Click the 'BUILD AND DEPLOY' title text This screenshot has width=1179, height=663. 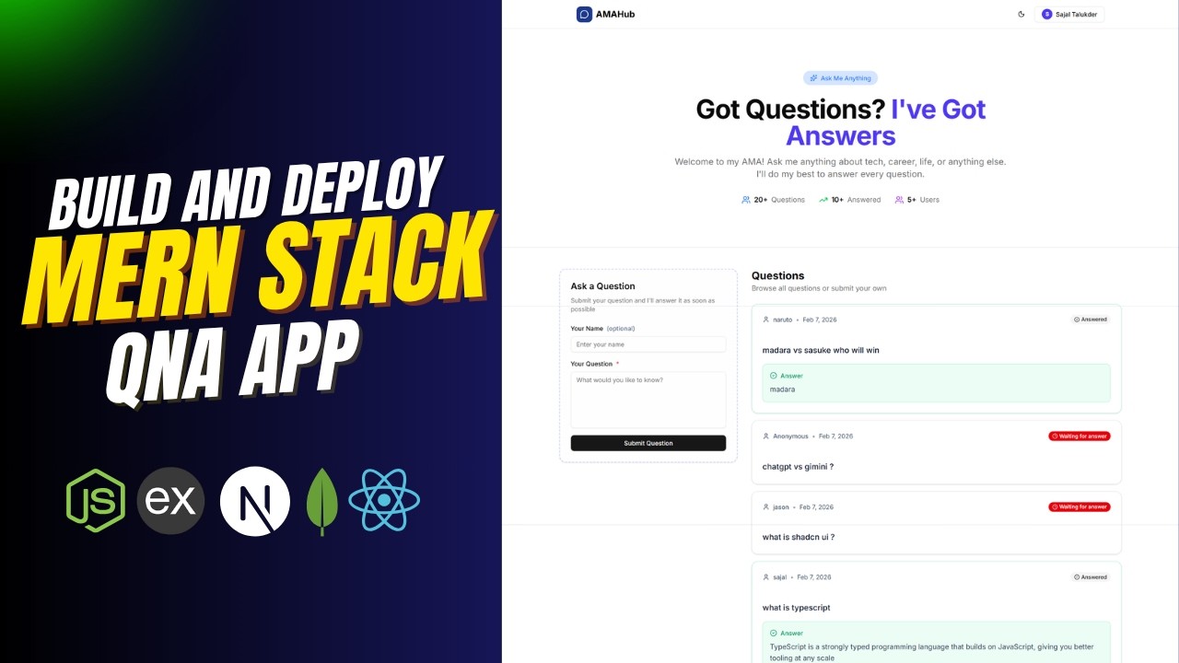point(247,192)
